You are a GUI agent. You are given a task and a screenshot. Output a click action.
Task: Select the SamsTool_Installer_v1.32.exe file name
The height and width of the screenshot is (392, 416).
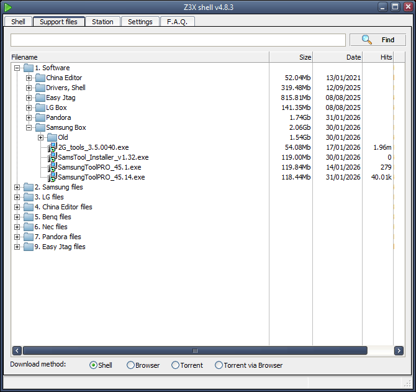pos(103,157)
